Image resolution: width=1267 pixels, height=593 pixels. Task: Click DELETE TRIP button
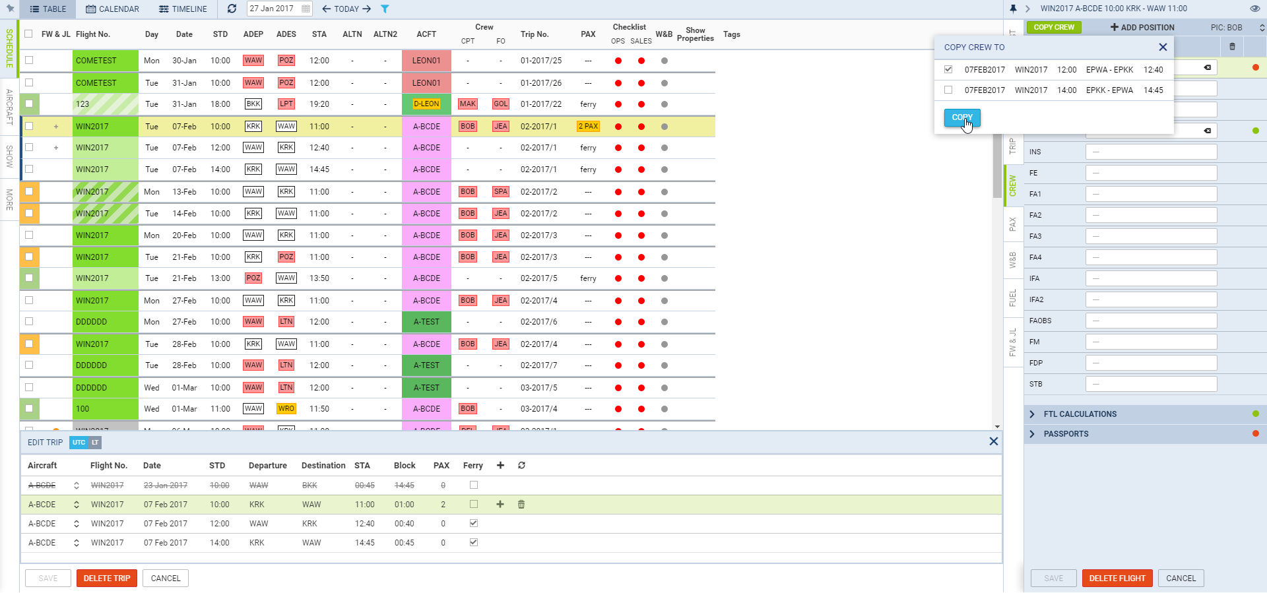(x=107, y=578)
